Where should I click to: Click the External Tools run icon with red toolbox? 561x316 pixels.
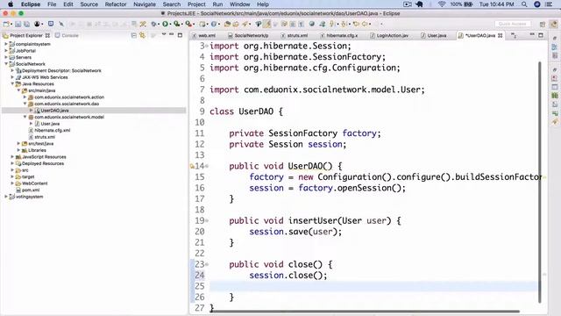188,24
